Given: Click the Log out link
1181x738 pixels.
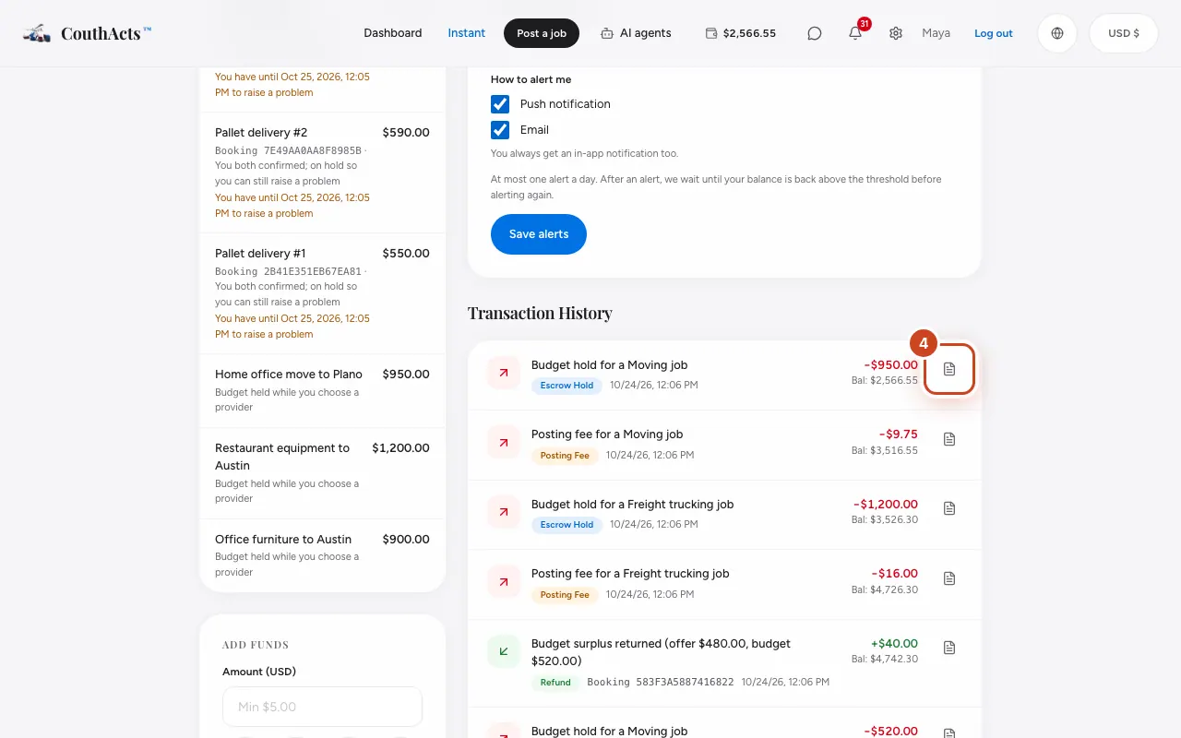Looking at the screenshot, I should point(994,33).
